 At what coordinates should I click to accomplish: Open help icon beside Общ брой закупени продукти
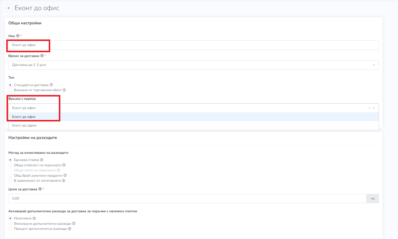pos(65,175)
